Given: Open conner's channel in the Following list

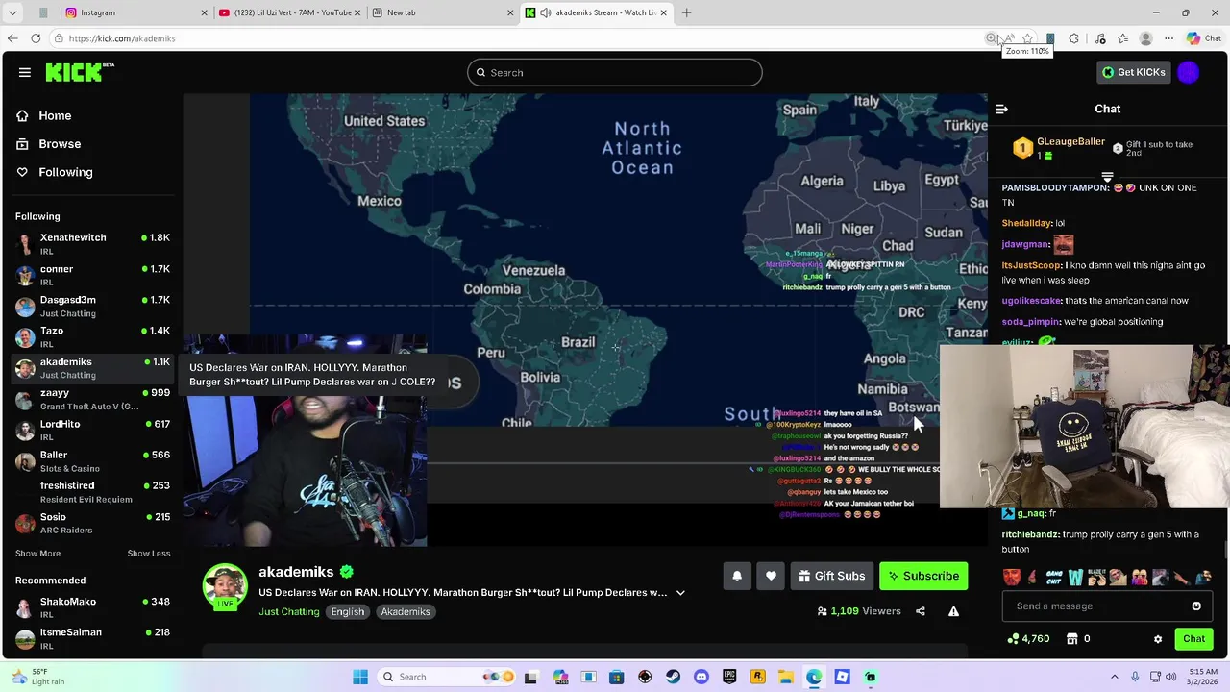Looking at the screenshot, I should click(92, 275).
